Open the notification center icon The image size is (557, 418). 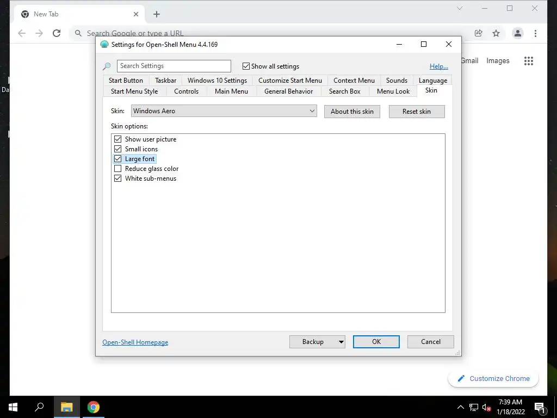540,408
